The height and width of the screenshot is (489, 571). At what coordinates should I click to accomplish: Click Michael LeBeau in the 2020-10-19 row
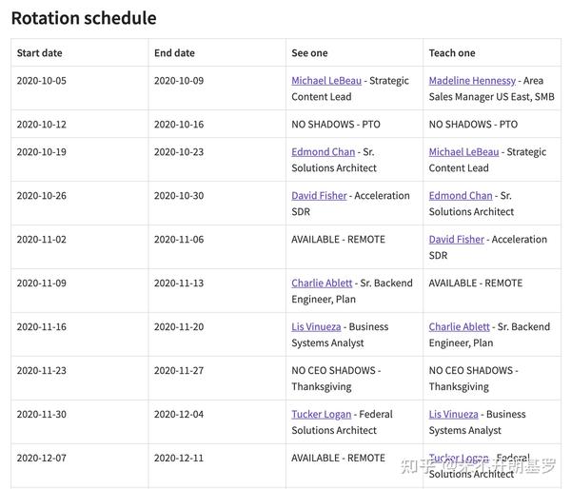coord(465,152)
